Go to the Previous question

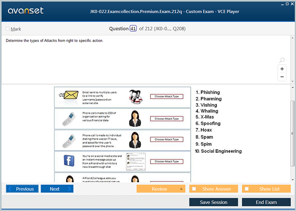22,189
